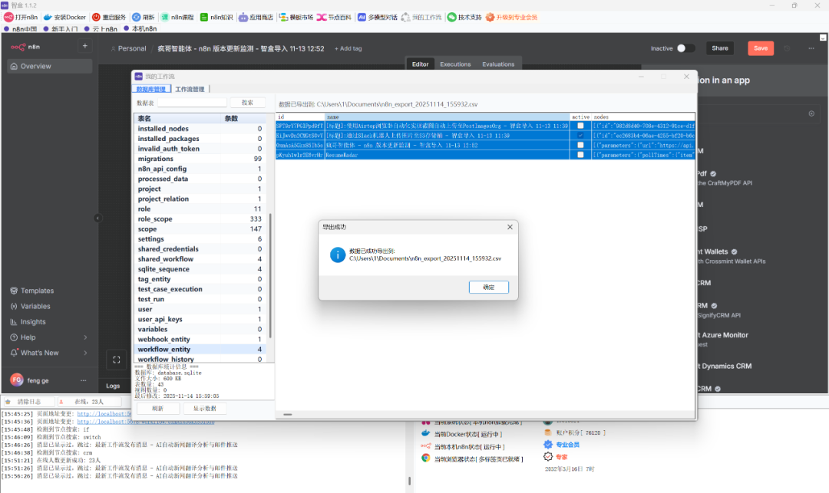The image size is (829, 493).
Task: Open 多模型对话 AI chat icon
Action: coord(362,17)
